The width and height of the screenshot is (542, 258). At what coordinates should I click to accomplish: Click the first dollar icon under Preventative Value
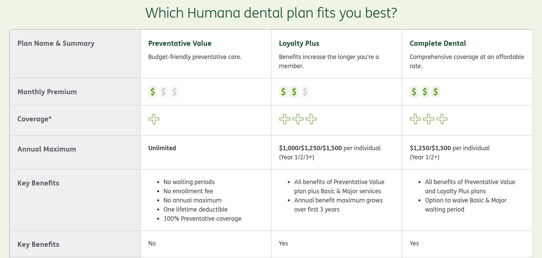(x=153, y=92)
